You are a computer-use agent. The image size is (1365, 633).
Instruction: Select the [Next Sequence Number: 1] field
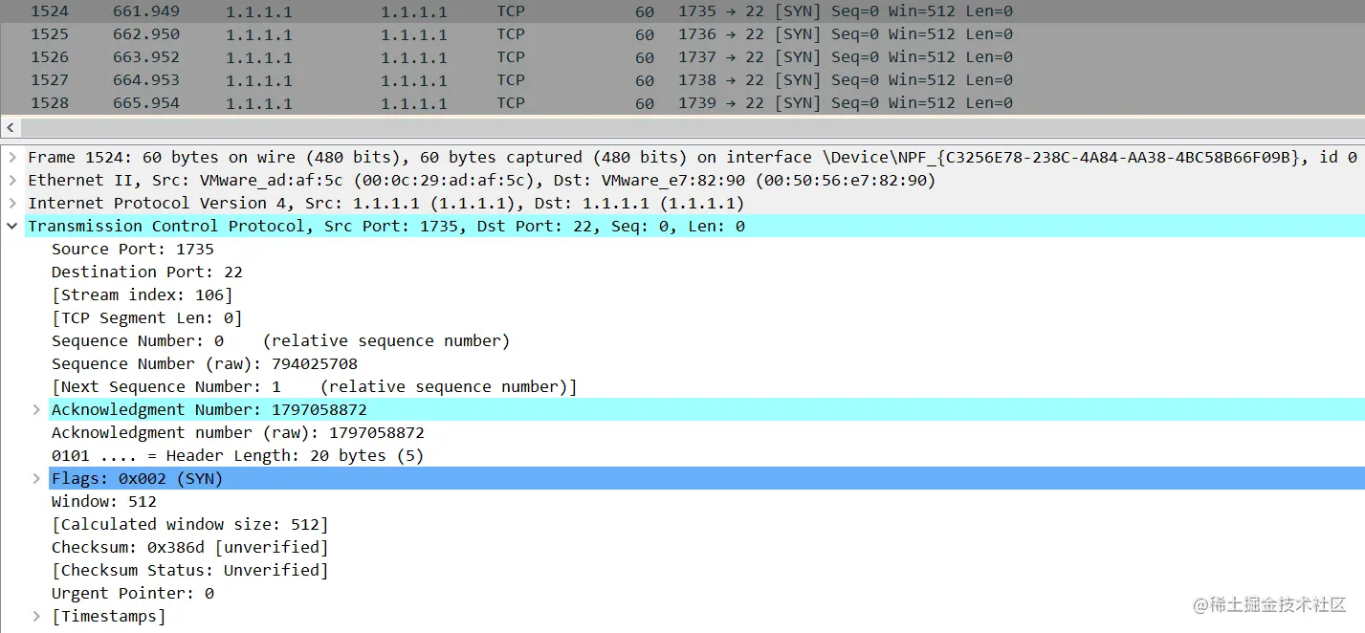tap(315, 387)
